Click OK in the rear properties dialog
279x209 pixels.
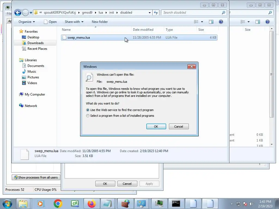tap(105, 184)
